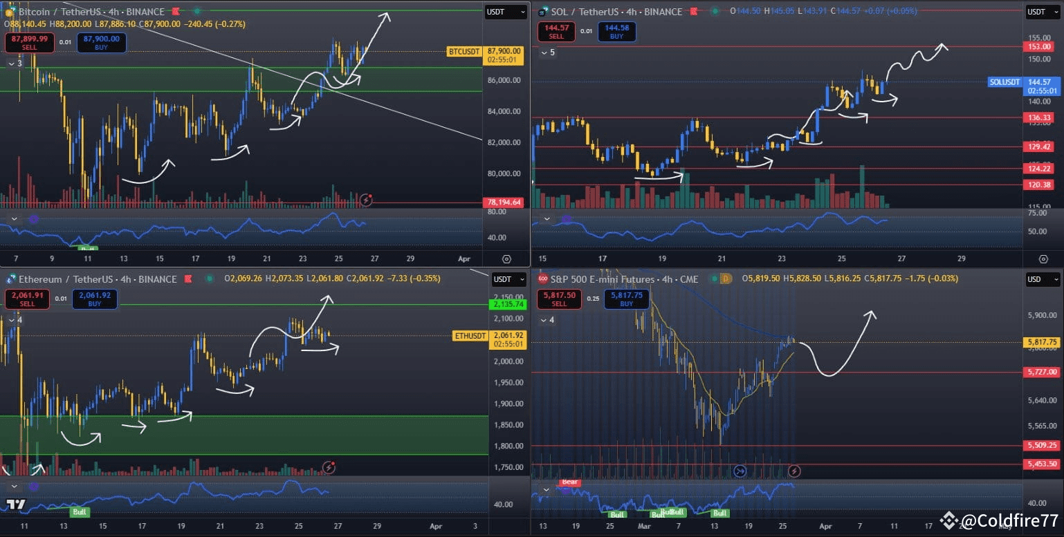1064x537 pixels.
Task: Collapse the RSI pane legend on S&P chart
Action: coord(547,490)
